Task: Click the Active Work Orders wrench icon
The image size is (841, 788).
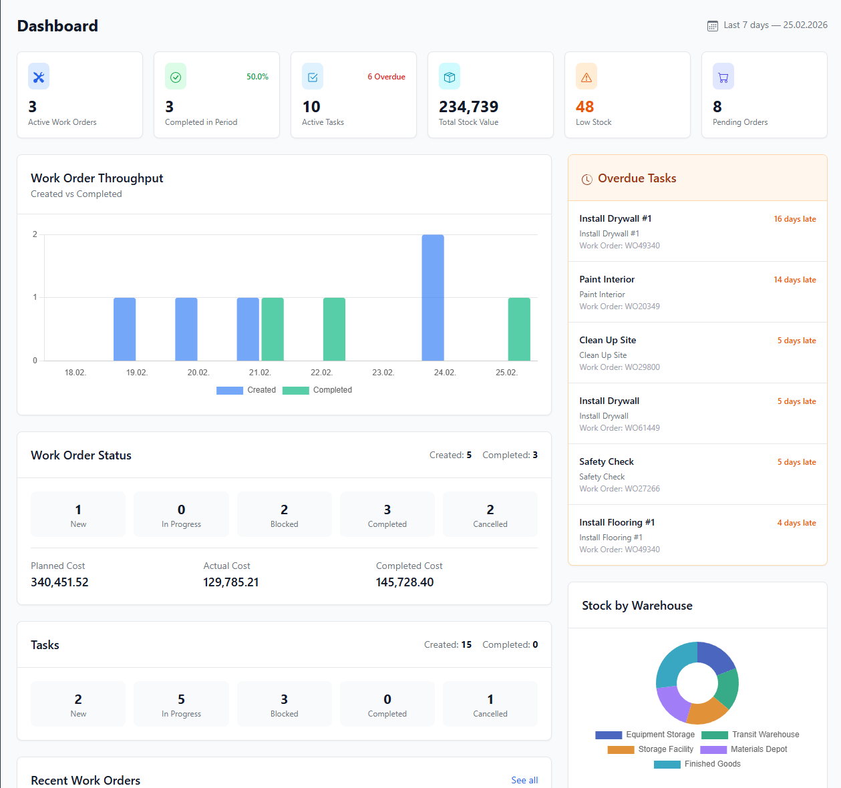Action: tap(38, 76)
